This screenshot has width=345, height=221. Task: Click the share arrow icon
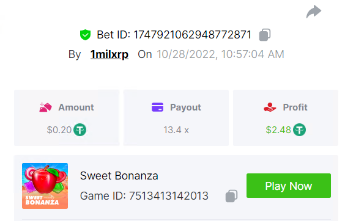point(314,12)
